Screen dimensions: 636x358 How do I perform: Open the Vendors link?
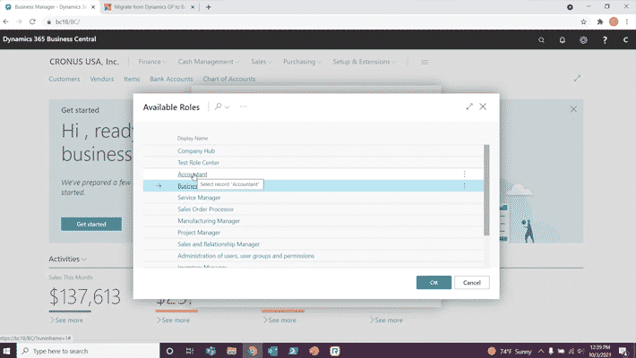(102, 79)
